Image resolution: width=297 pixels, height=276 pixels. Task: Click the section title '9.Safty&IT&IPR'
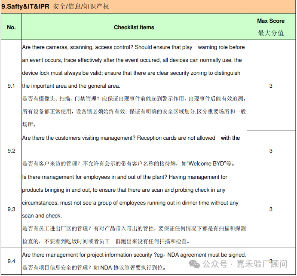pyautogui.click(x=25, y=6)
